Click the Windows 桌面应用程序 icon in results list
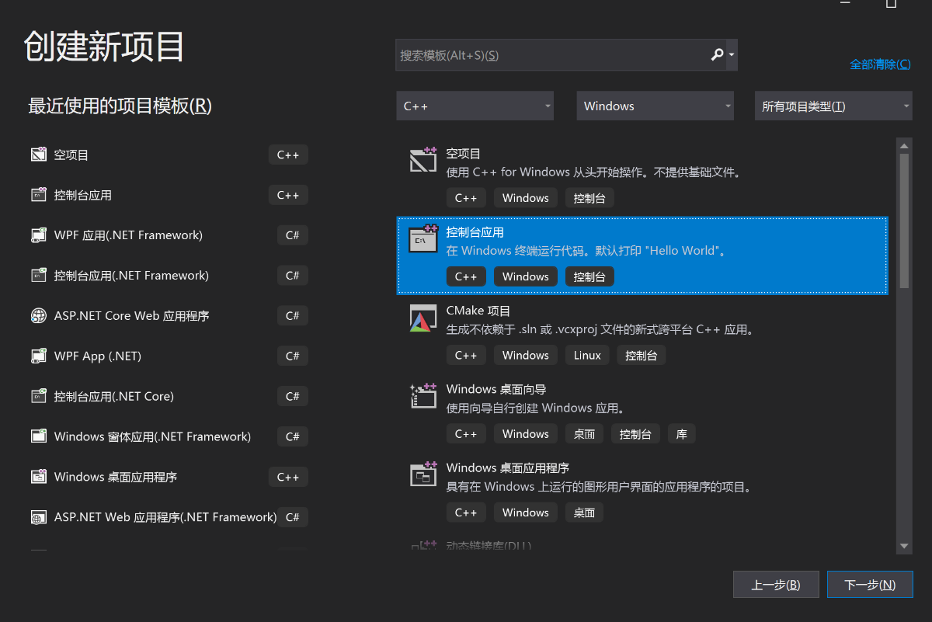This screenshot has width=932, height=622. (423, 474)
